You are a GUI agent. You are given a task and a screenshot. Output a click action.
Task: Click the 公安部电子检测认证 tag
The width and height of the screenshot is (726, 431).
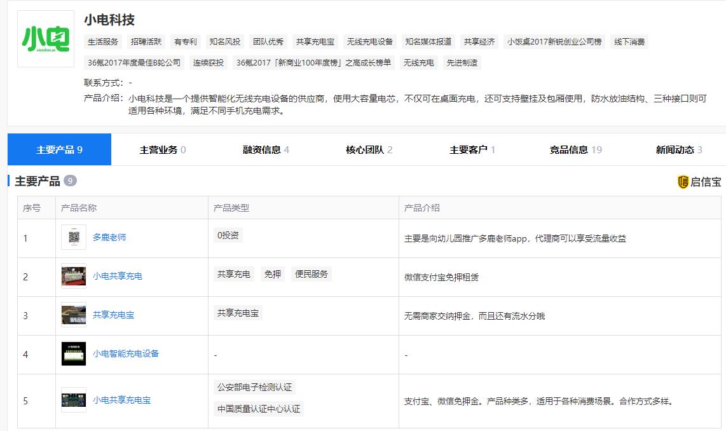[255, 387]
